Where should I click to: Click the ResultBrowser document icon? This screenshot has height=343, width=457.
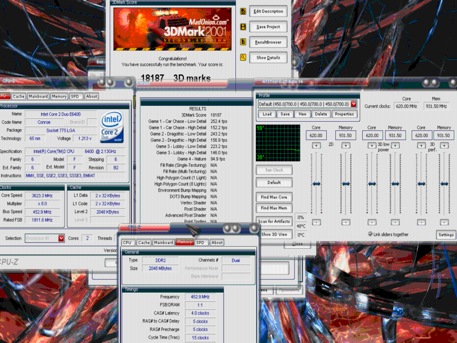click(243, 42)
